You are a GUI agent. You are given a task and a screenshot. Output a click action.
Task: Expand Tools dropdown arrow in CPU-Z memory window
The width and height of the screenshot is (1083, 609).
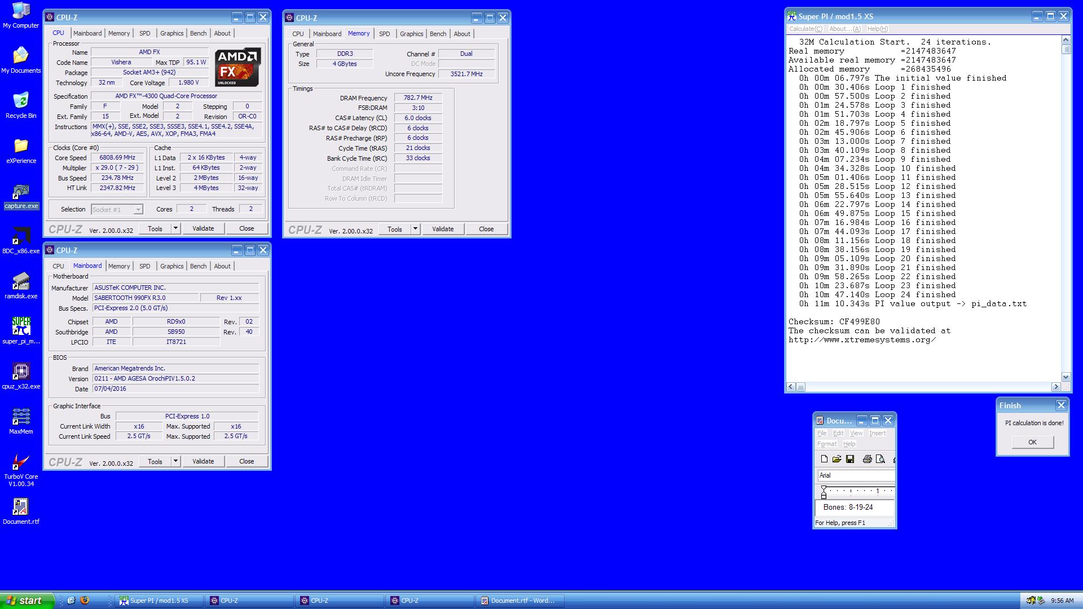[415, 229]
